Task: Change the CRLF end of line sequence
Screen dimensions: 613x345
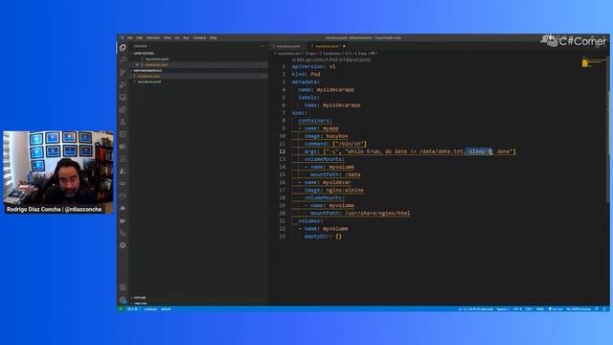Action: click(529, 309)
